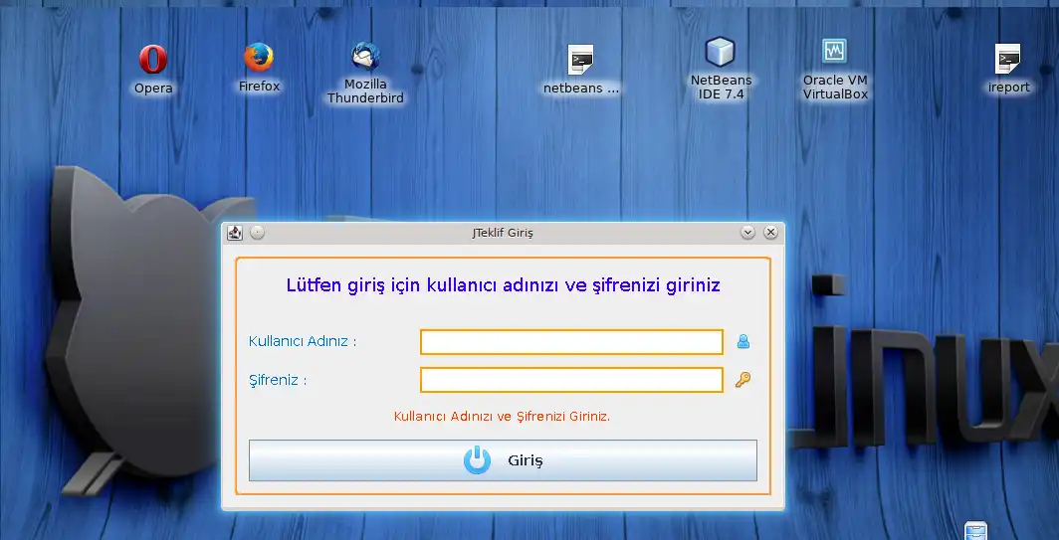Open NetBeans IDE 7.4 desktop icon
The image size is (1059, 540).
[720, 52]
